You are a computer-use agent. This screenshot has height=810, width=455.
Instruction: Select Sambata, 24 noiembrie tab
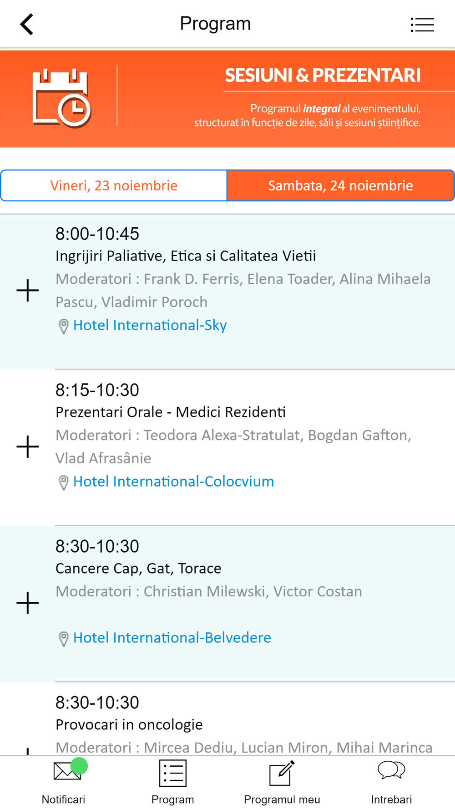coord(340,185)
